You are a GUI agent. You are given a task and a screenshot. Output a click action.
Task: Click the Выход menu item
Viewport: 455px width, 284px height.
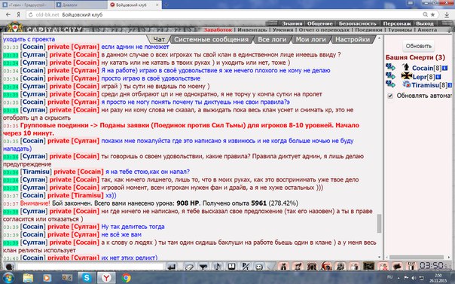coord(425,23)
